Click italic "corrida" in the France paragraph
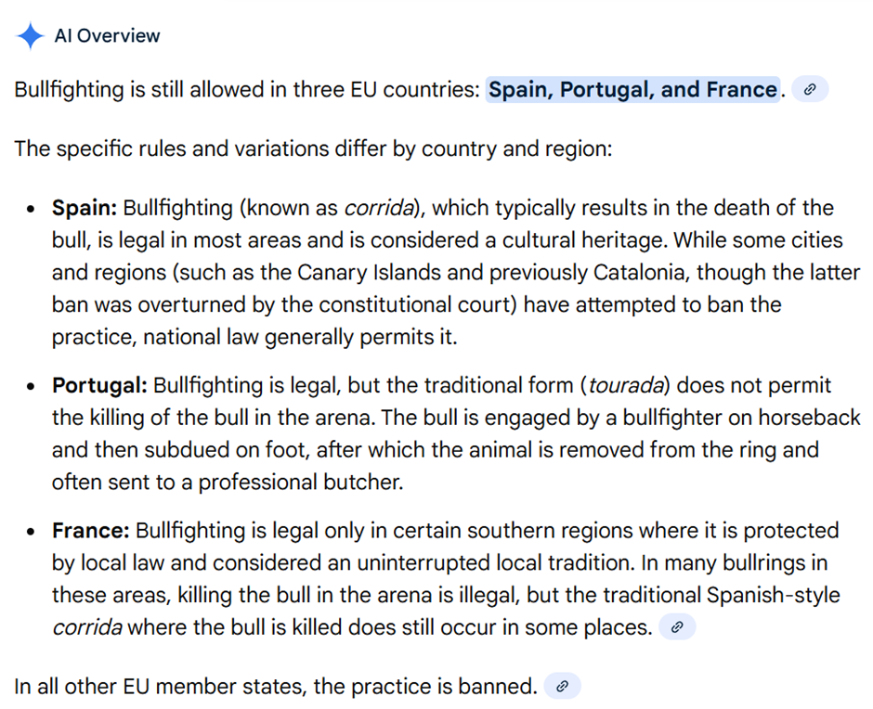Viewport: 873px width, 709px height. click(x=86, y=628)
